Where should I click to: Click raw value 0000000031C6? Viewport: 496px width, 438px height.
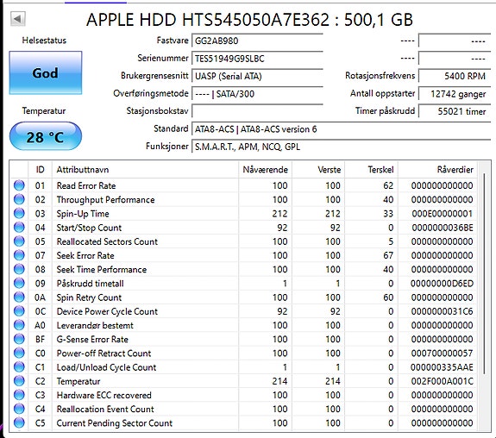(442, 311)
